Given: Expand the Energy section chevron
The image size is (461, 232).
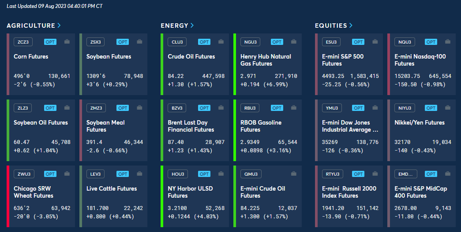Looking at the screenshot, I should point(192,26).
